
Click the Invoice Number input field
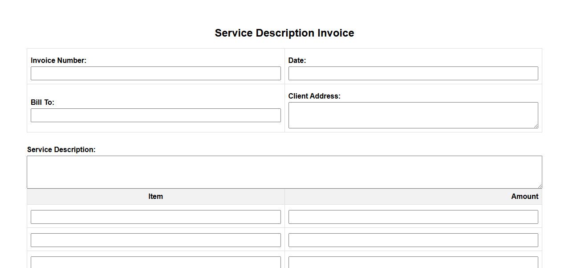[x=155, y=74]
